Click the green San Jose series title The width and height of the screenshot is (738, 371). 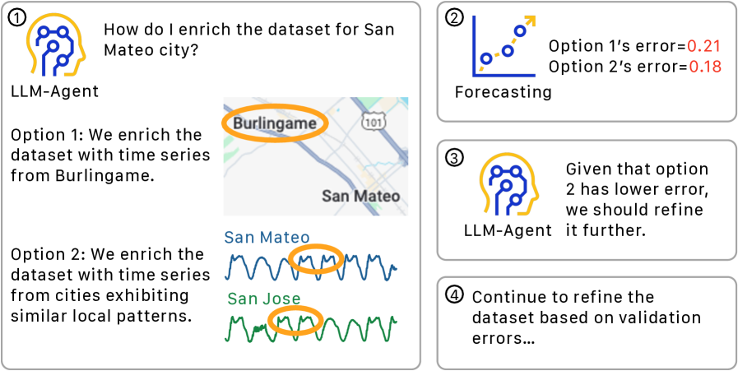tap(263, 299)
